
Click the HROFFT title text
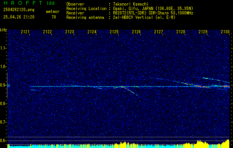point(23,3)
